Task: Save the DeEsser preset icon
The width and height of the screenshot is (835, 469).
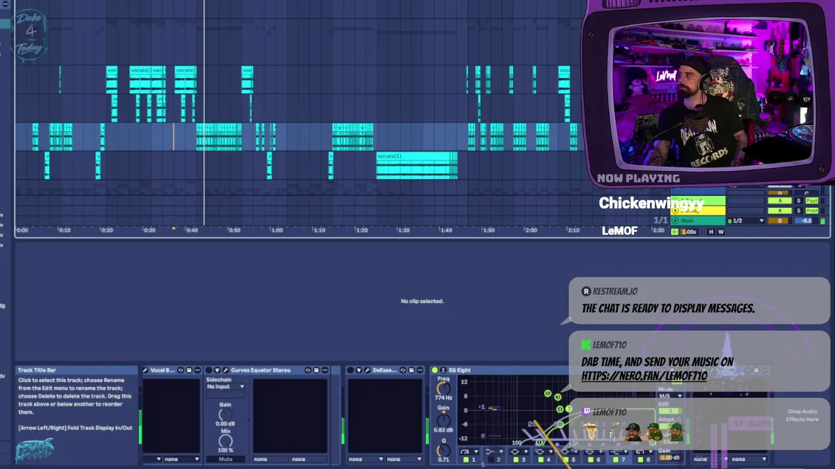Action: [411, 370]
